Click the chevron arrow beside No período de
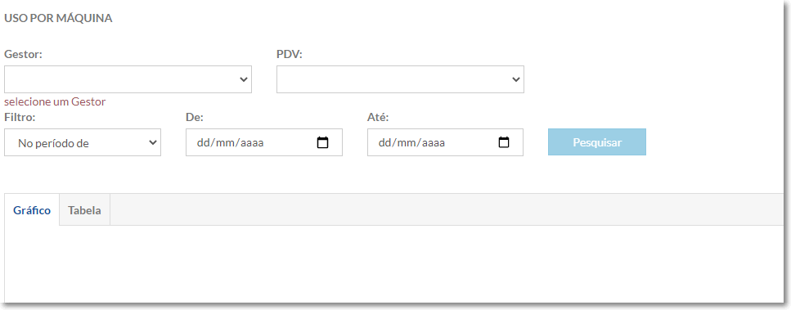This screenshot has height=310, width=791. click(153, 142)
